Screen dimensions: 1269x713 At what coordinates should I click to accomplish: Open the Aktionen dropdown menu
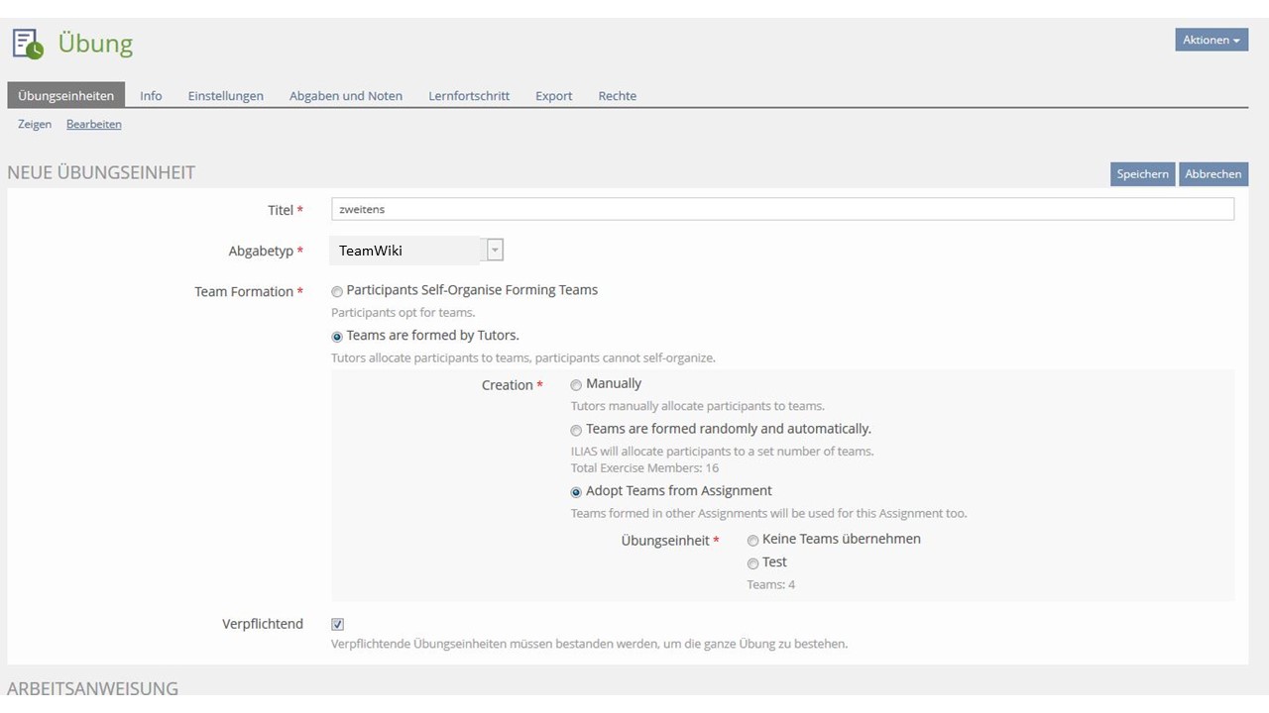[x=1211, y=40]
